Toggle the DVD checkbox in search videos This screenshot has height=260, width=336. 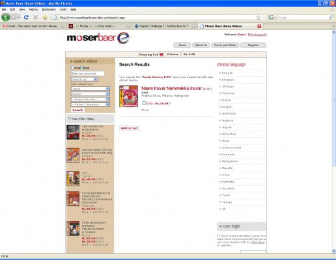tap(82, 68)
